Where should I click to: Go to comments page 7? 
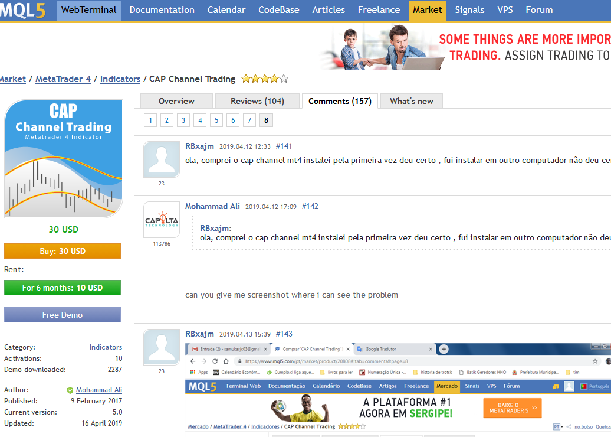tap(249, 120)
